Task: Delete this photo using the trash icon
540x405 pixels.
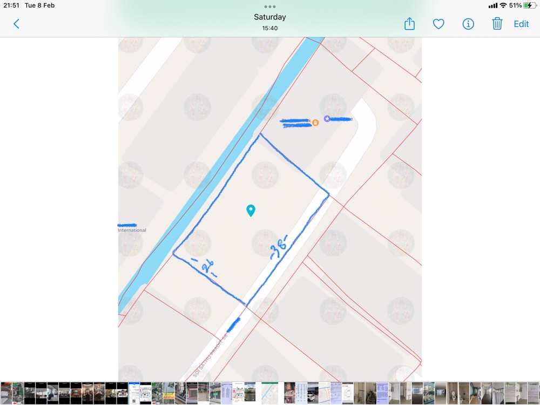Action: click(x=497, y=23)
